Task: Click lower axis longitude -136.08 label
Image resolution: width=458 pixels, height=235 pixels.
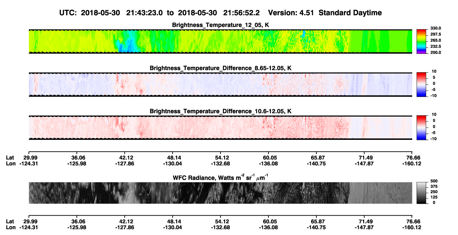Action: 268,227
